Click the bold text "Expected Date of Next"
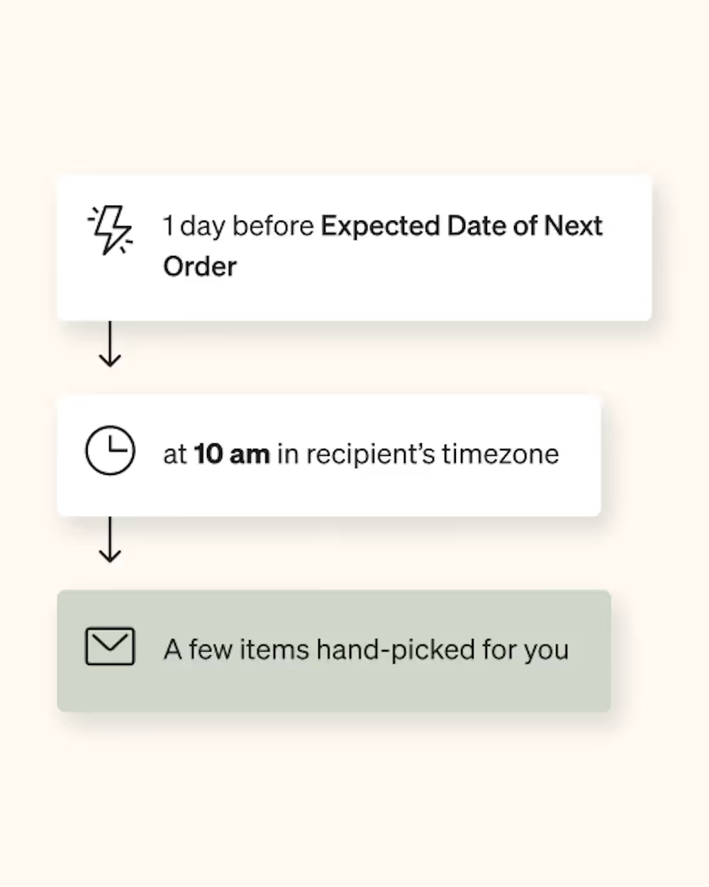Image resolution: width=709 pixels, height=887 pixels. pyautogui.click(x=462, y=226)
